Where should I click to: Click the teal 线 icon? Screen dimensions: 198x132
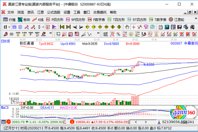tap(152, 27)
